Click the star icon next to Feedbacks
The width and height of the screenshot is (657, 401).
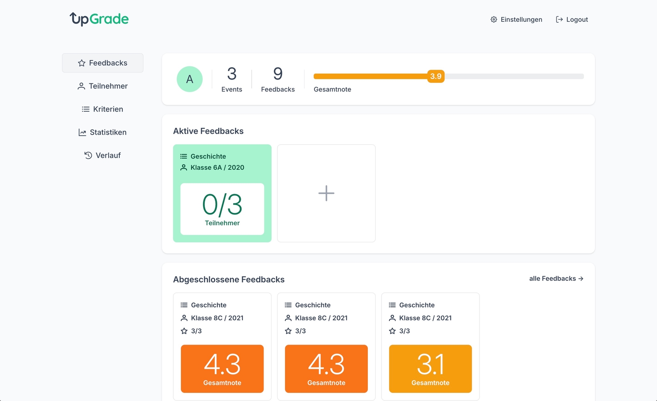click(x=82, y=63)
